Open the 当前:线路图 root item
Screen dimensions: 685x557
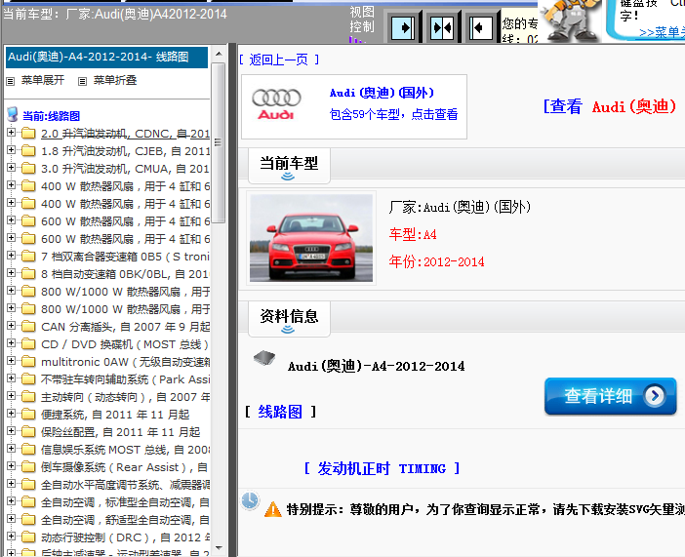click(51, 116)
